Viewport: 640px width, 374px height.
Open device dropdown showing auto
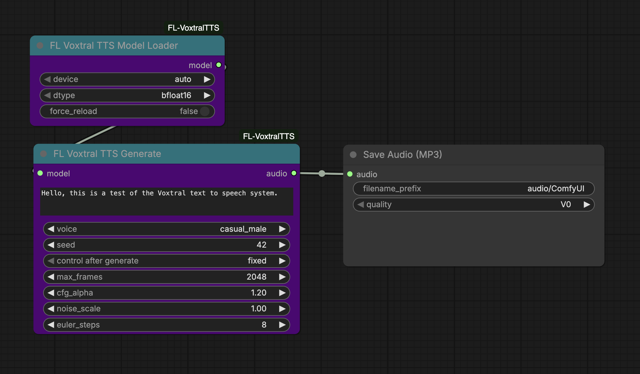coord(127,79)
